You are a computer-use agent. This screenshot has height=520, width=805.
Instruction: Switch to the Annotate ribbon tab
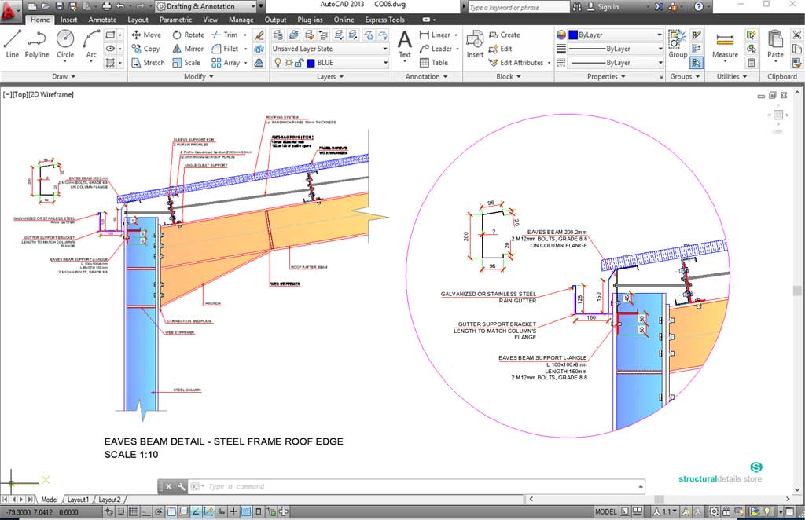(x=102, y=20)
